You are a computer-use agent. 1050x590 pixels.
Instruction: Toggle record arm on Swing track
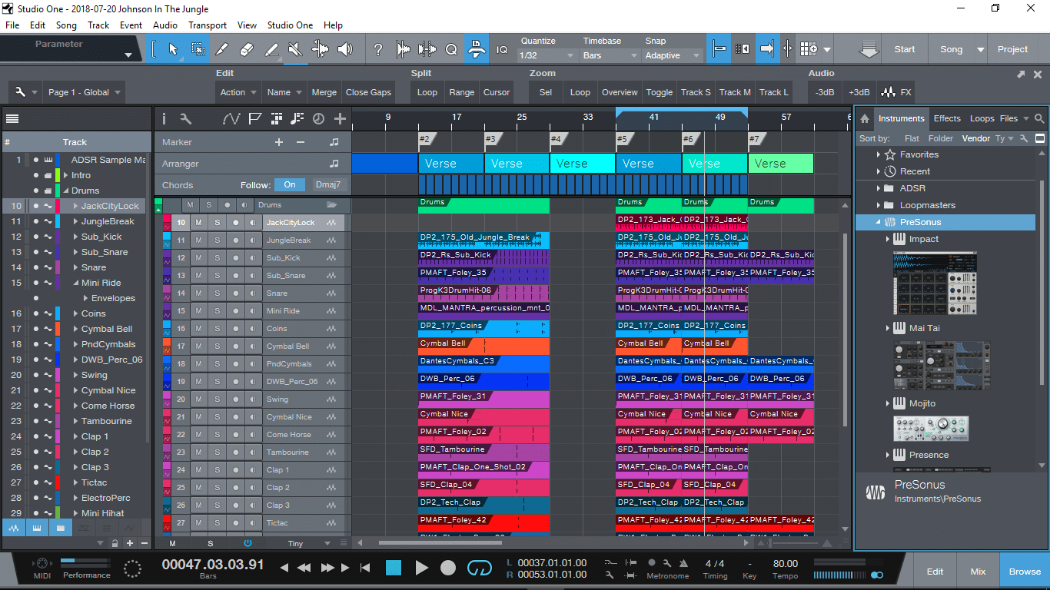pos(235,399)
